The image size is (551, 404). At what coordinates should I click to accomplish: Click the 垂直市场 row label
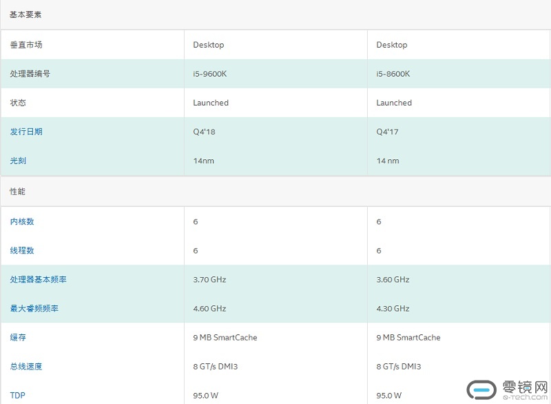(x=26, y=45)
